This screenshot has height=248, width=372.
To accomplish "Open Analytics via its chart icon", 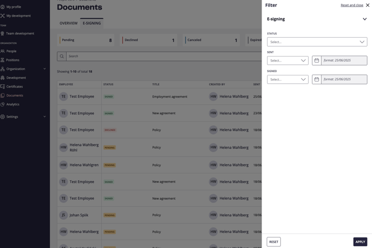I will coord(3,104).
